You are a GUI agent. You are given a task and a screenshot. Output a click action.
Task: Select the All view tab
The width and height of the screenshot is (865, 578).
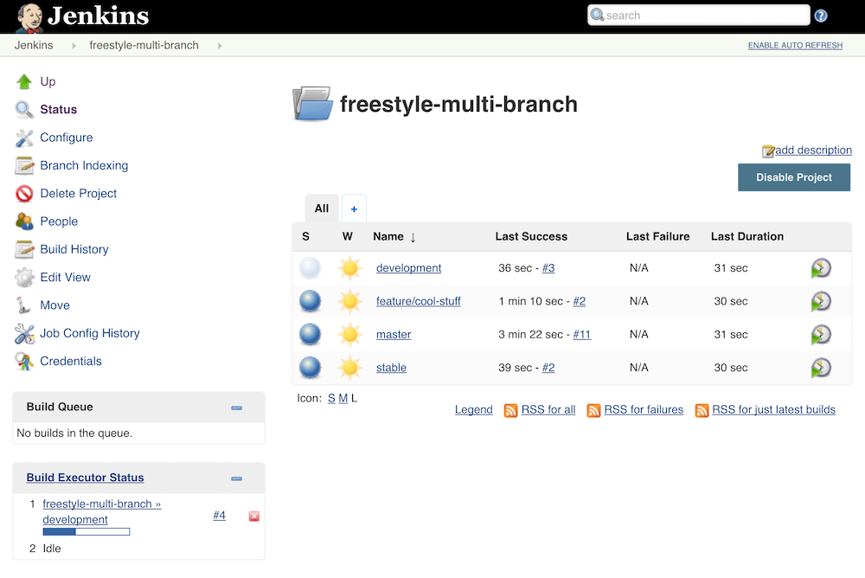pyautogui.click(x=322, y=209)
